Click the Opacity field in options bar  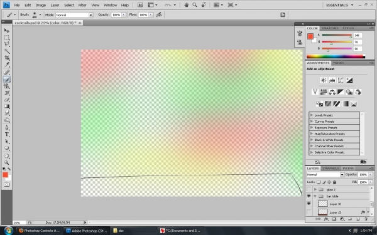[x=116, y=15]
